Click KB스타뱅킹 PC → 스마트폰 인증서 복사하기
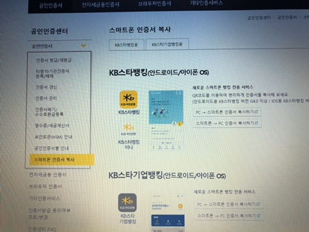The image size is (309, 232). 227,112
